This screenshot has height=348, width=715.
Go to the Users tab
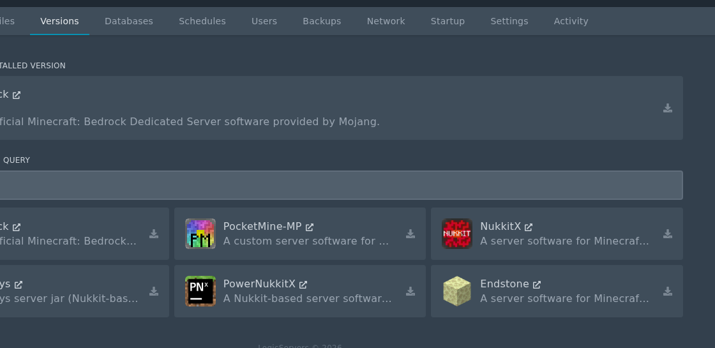(x=264, y=21)
